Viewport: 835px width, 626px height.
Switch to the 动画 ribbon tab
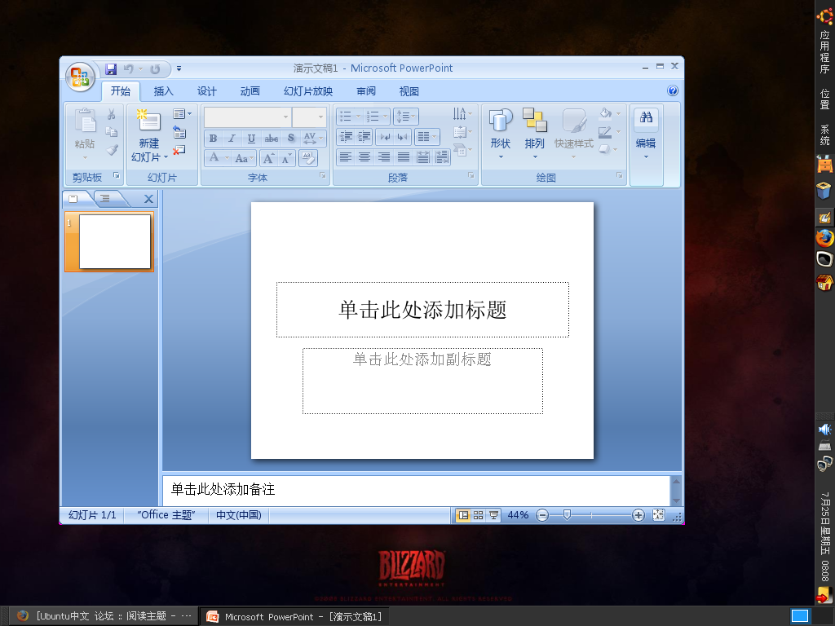pyautogui.click(x=250, y=91)
